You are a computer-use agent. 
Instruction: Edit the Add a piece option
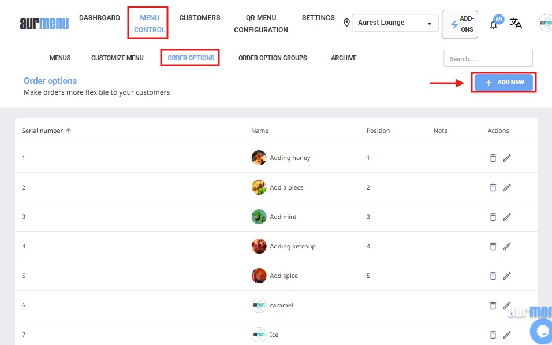[x=507, y=187]
